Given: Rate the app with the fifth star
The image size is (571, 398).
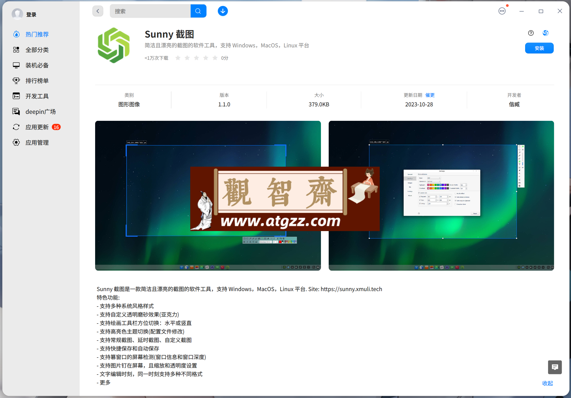Looking at the screenshot, I should click(x=215, y=58).
